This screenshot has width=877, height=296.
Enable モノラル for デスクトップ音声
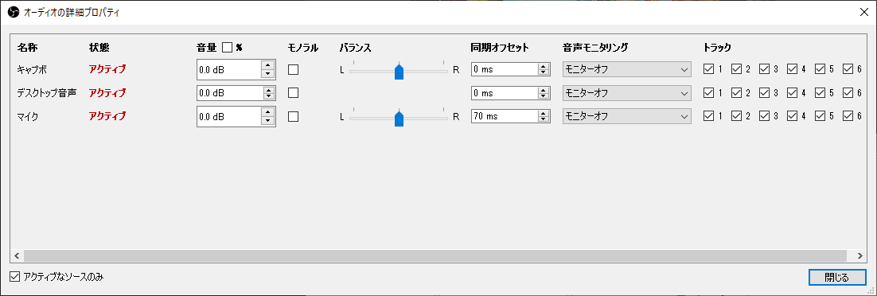coord(293,93)
